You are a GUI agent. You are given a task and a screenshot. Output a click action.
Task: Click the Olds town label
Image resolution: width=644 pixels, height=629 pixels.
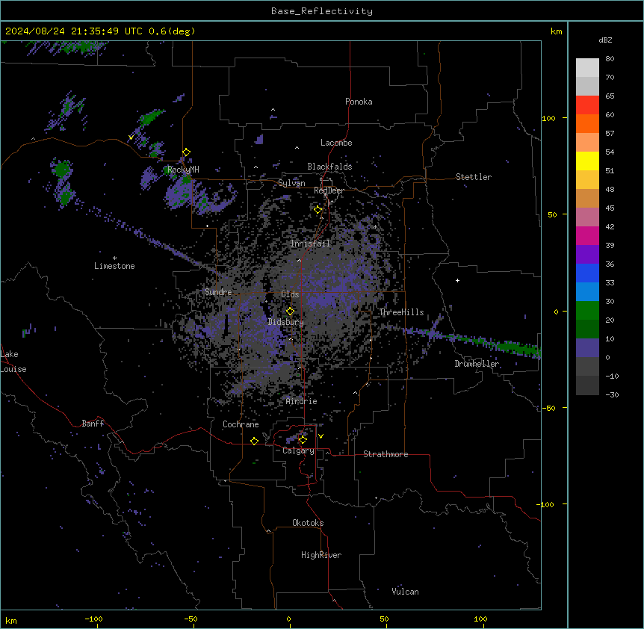290,294
